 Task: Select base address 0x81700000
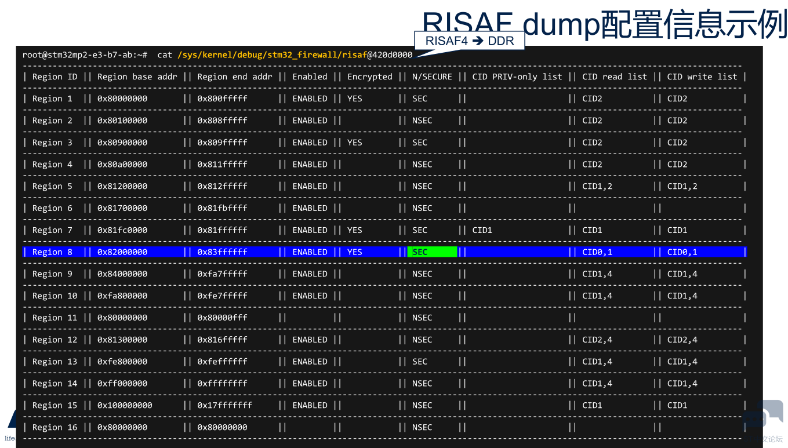click(x=122, y=208)
